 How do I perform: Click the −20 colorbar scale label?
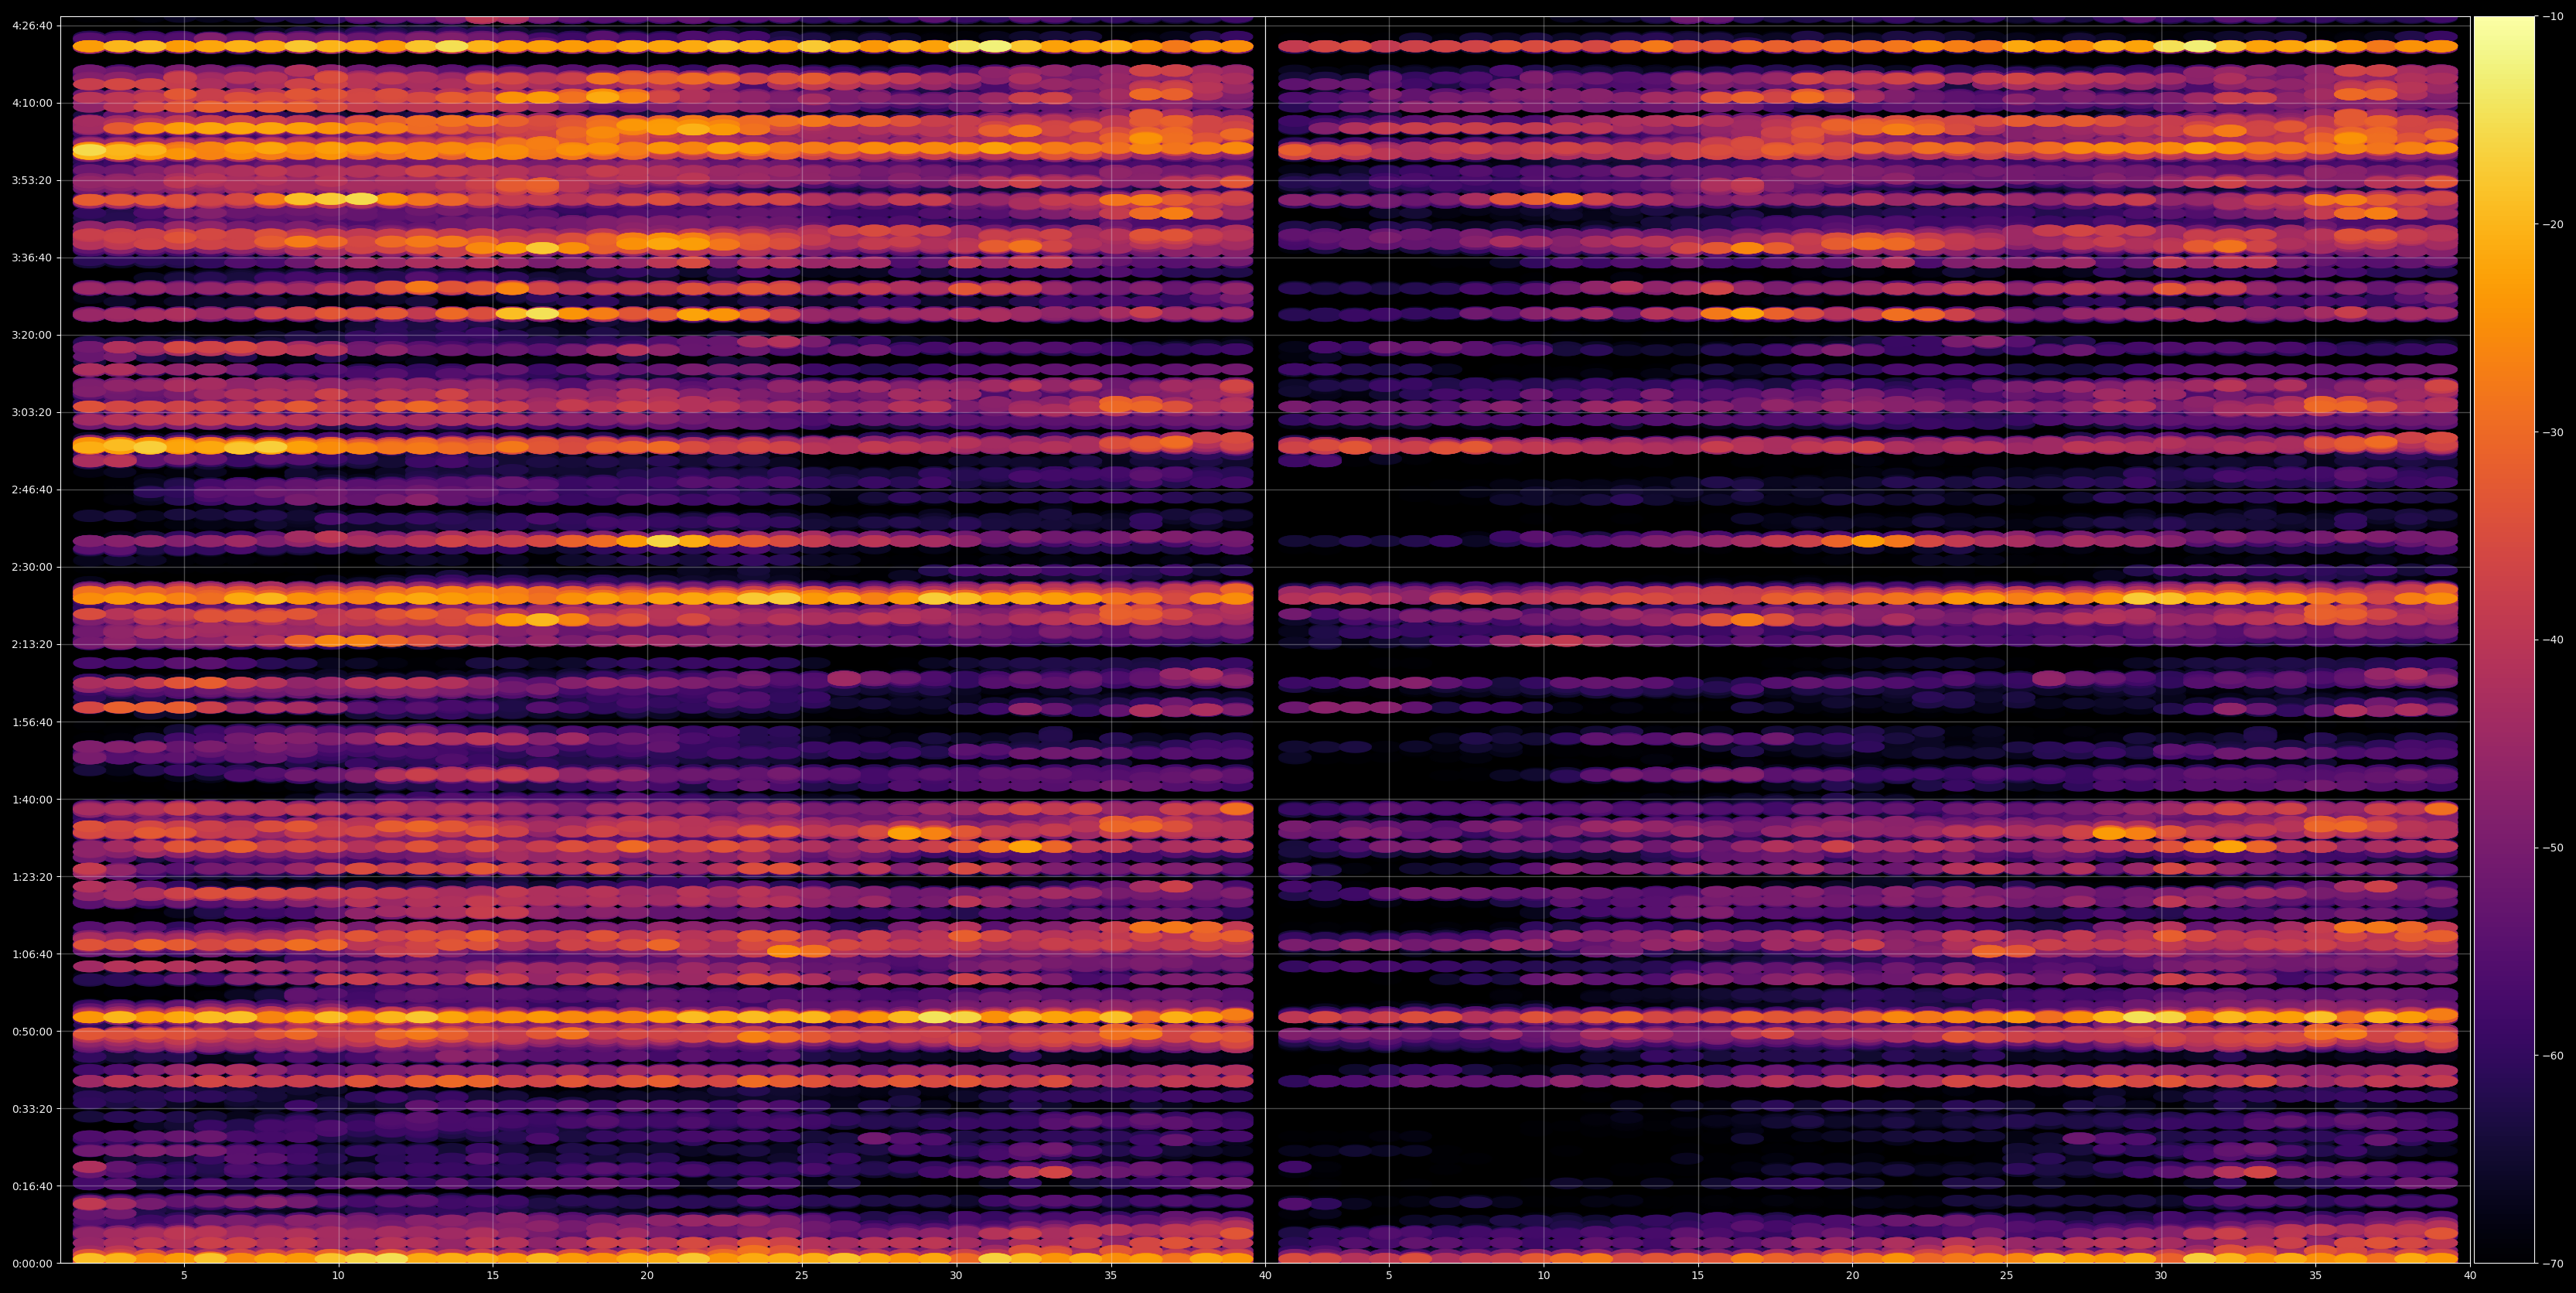click(x=2553, y=225)
